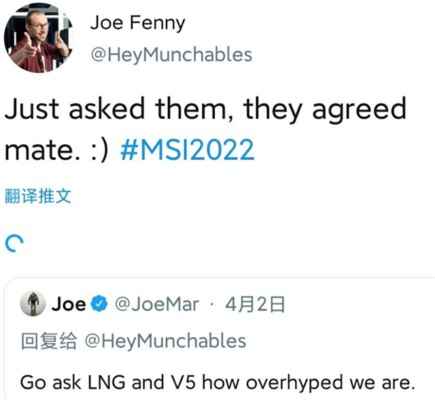
Task: Open the @JoeMar handle
Action: [x=158, y=304]
